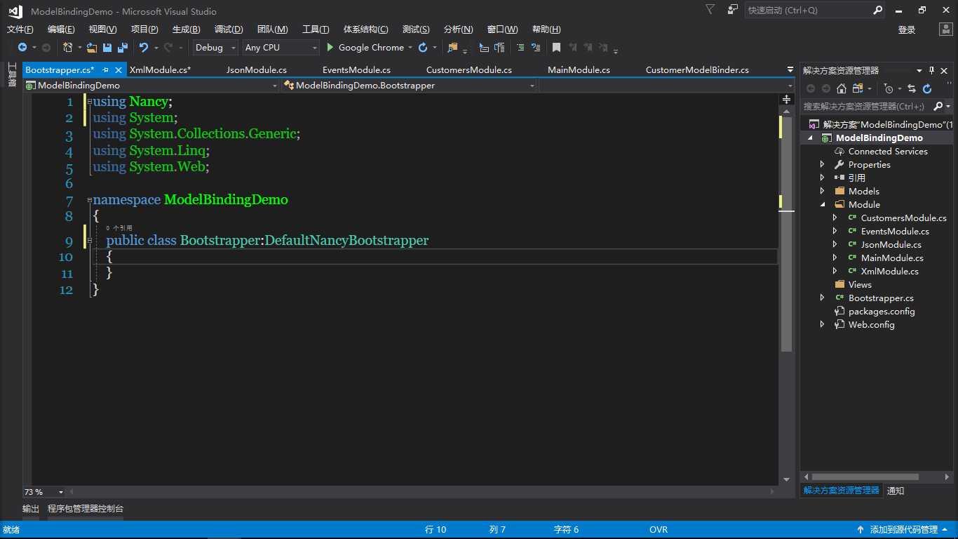The image size is (958, 539).
Task: Click the Send Feedback icon in title bar
Action: tap(733, 10)
